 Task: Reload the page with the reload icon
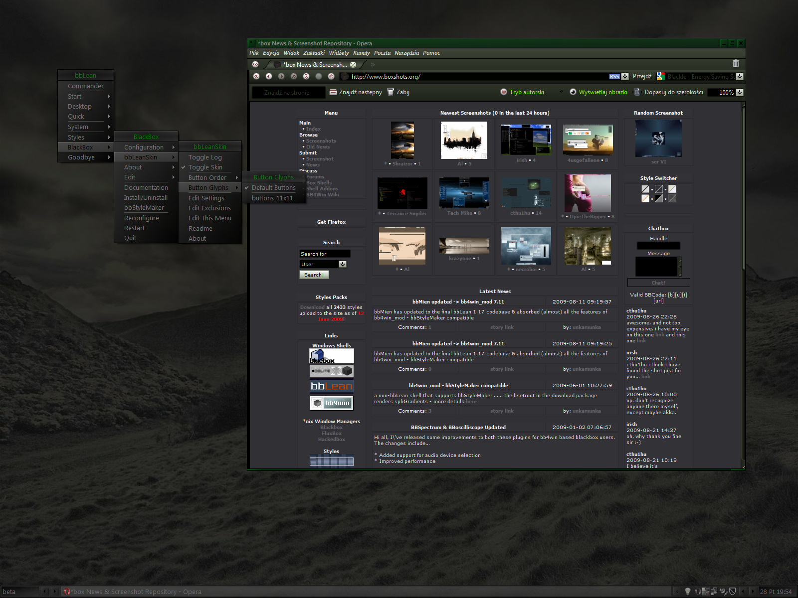click(306, 76)
